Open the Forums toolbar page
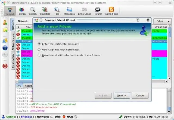 pos(98,11)
